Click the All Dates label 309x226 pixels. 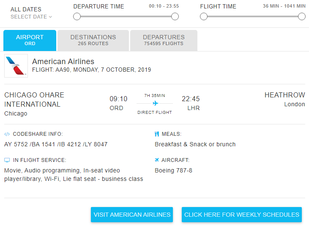(x=26, y=9)
